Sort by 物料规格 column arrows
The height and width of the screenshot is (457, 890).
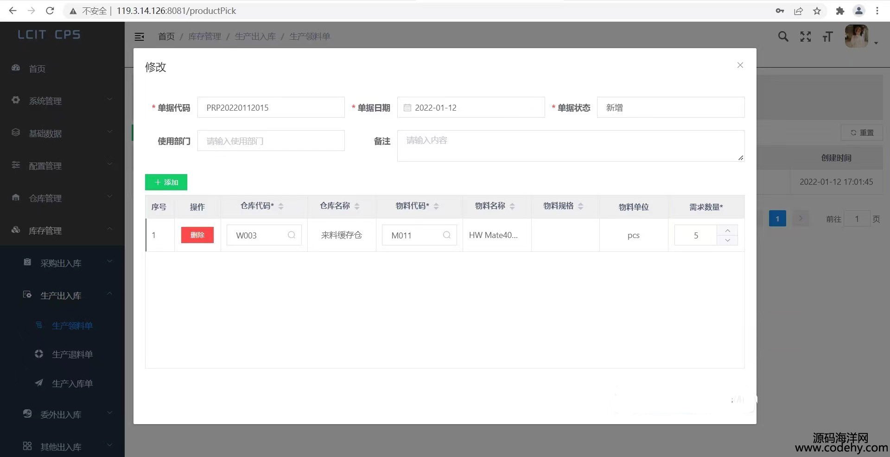point(581,206)
